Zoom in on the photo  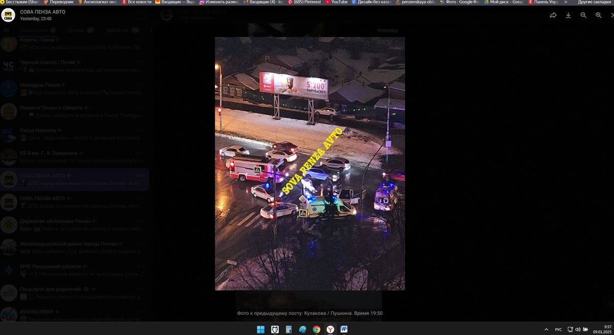pos(599,15)
